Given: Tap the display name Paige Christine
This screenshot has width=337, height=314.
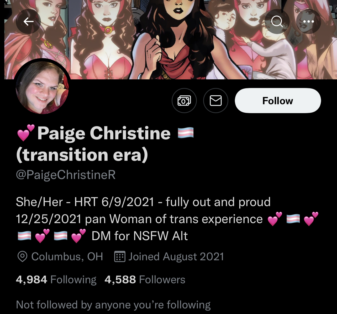Looking at the screenshot, I should coord(104,133).
